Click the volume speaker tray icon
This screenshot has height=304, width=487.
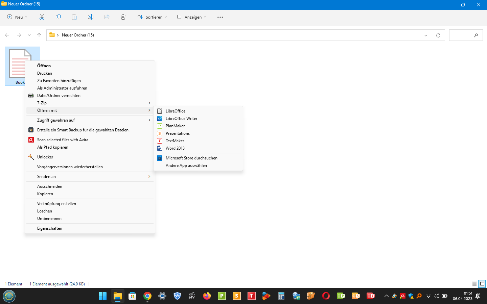437,296
